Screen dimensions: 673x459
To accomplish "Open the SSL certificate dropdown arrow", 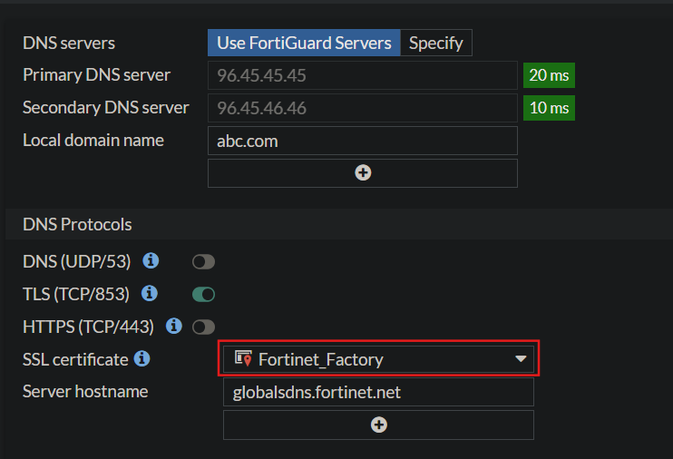I will pyautogui.click(x=521, y=359).
